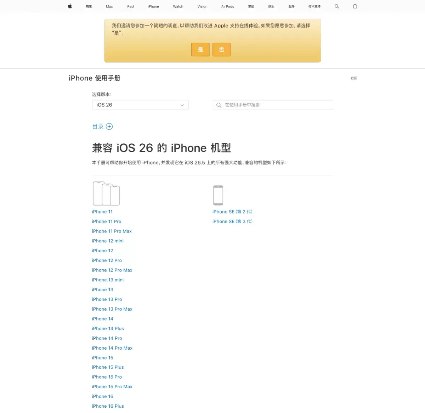Open the iPhone 14 link
425x413 pixels.
[x=103, y=319]
